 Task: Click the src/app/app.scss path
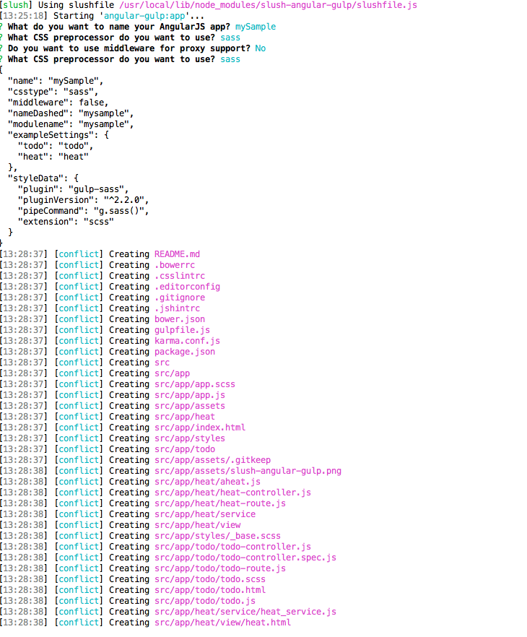[195, 384]
